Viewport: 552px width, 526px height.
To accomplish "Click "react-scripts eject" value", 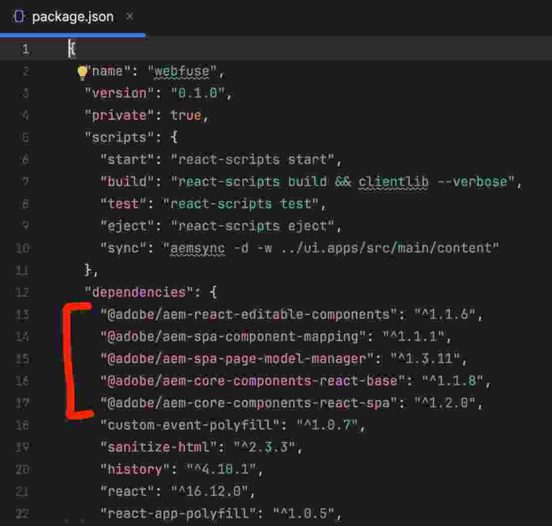I will coord(252,226).
